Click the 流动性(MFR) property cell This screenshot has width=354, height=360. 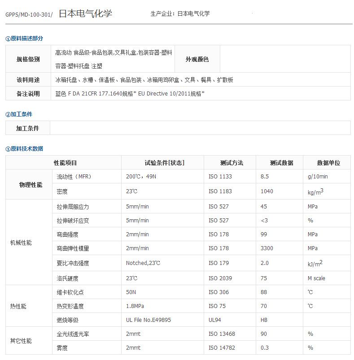tap(87, 177)
